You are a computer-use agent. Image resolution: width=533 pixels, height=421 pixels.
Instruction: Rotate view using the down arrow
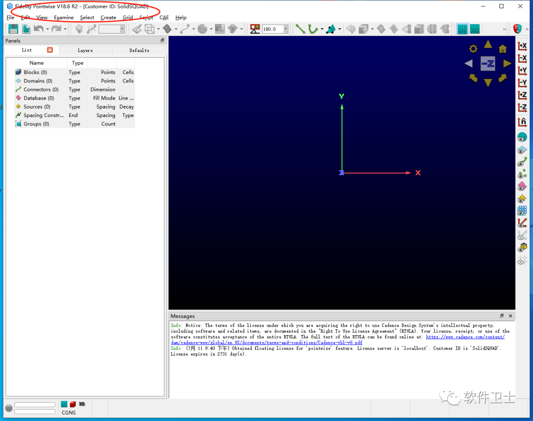[x=488, y=82]
